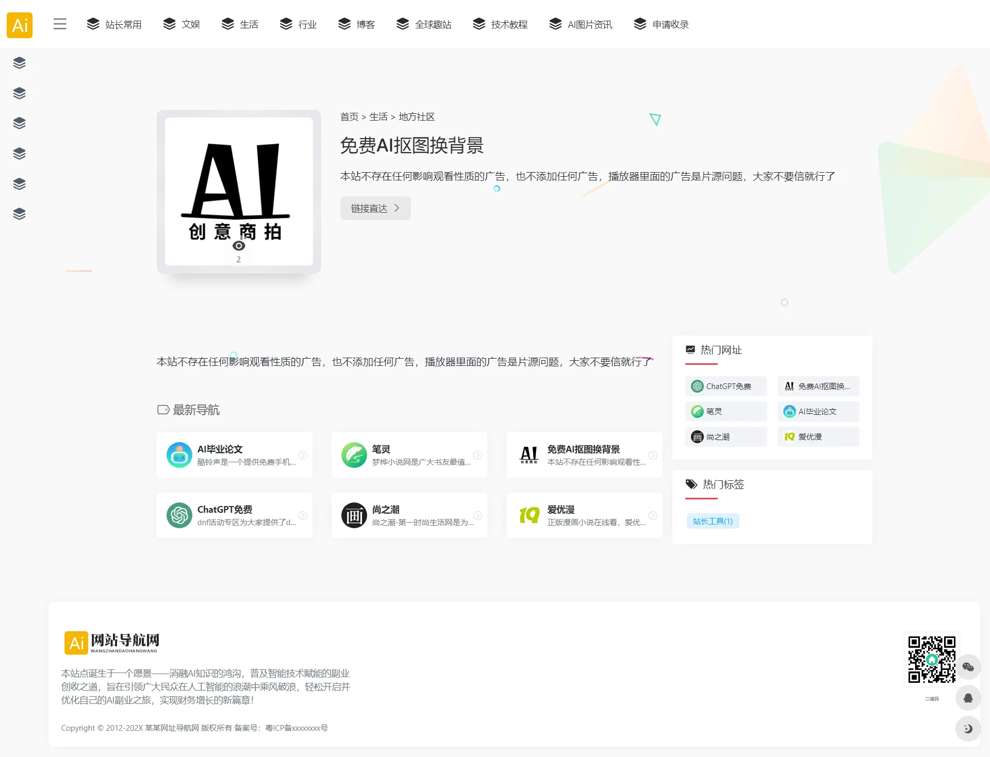Toggle night mode moon icon
The image size is (990, 757).
tap(968, 728)
